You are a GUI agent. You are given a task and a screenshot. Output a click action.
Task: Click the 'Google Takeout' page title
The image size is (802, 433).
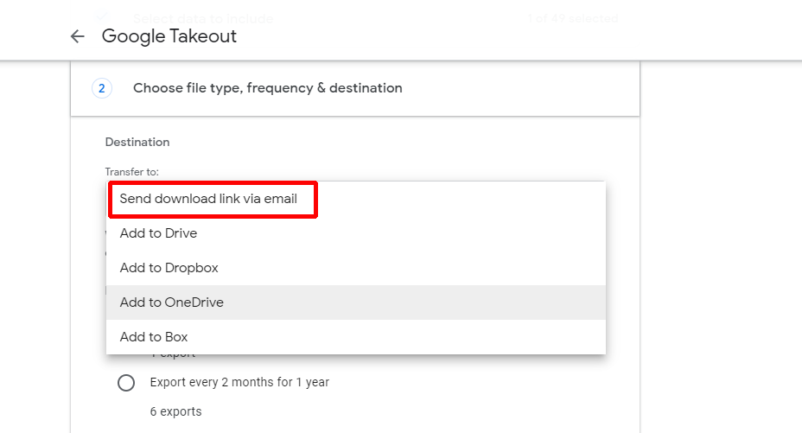click(169, 36)
